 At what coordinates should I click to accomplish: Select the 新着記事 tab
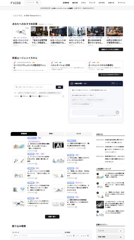pos(24,134)
